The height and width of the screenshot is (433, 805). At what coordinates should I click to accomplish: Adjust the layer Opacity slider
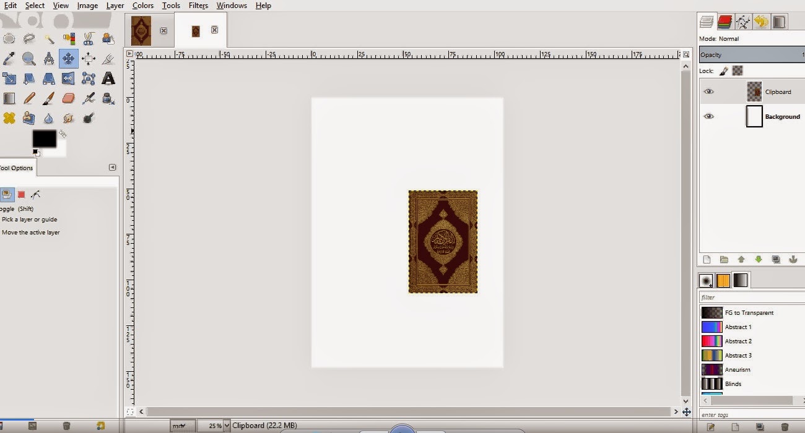752,55
